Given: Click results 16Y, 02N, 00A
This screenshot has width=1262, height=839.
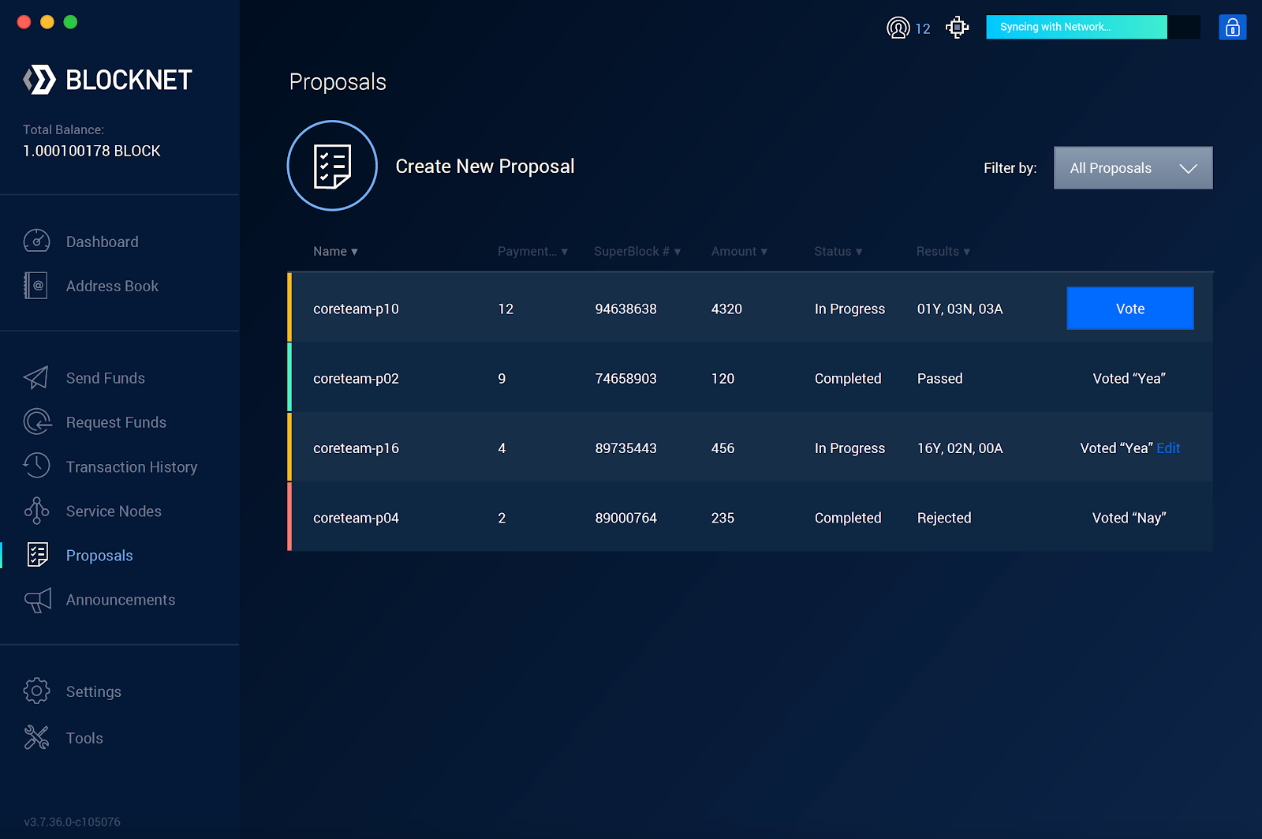Looking at the screenshot, I should pos(960,448).
